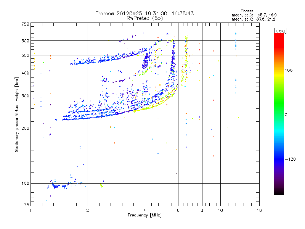Click the x-axis label "Frequency [MHz]"
The height and width of the screenshot is (229, 305).
point(144,215)
